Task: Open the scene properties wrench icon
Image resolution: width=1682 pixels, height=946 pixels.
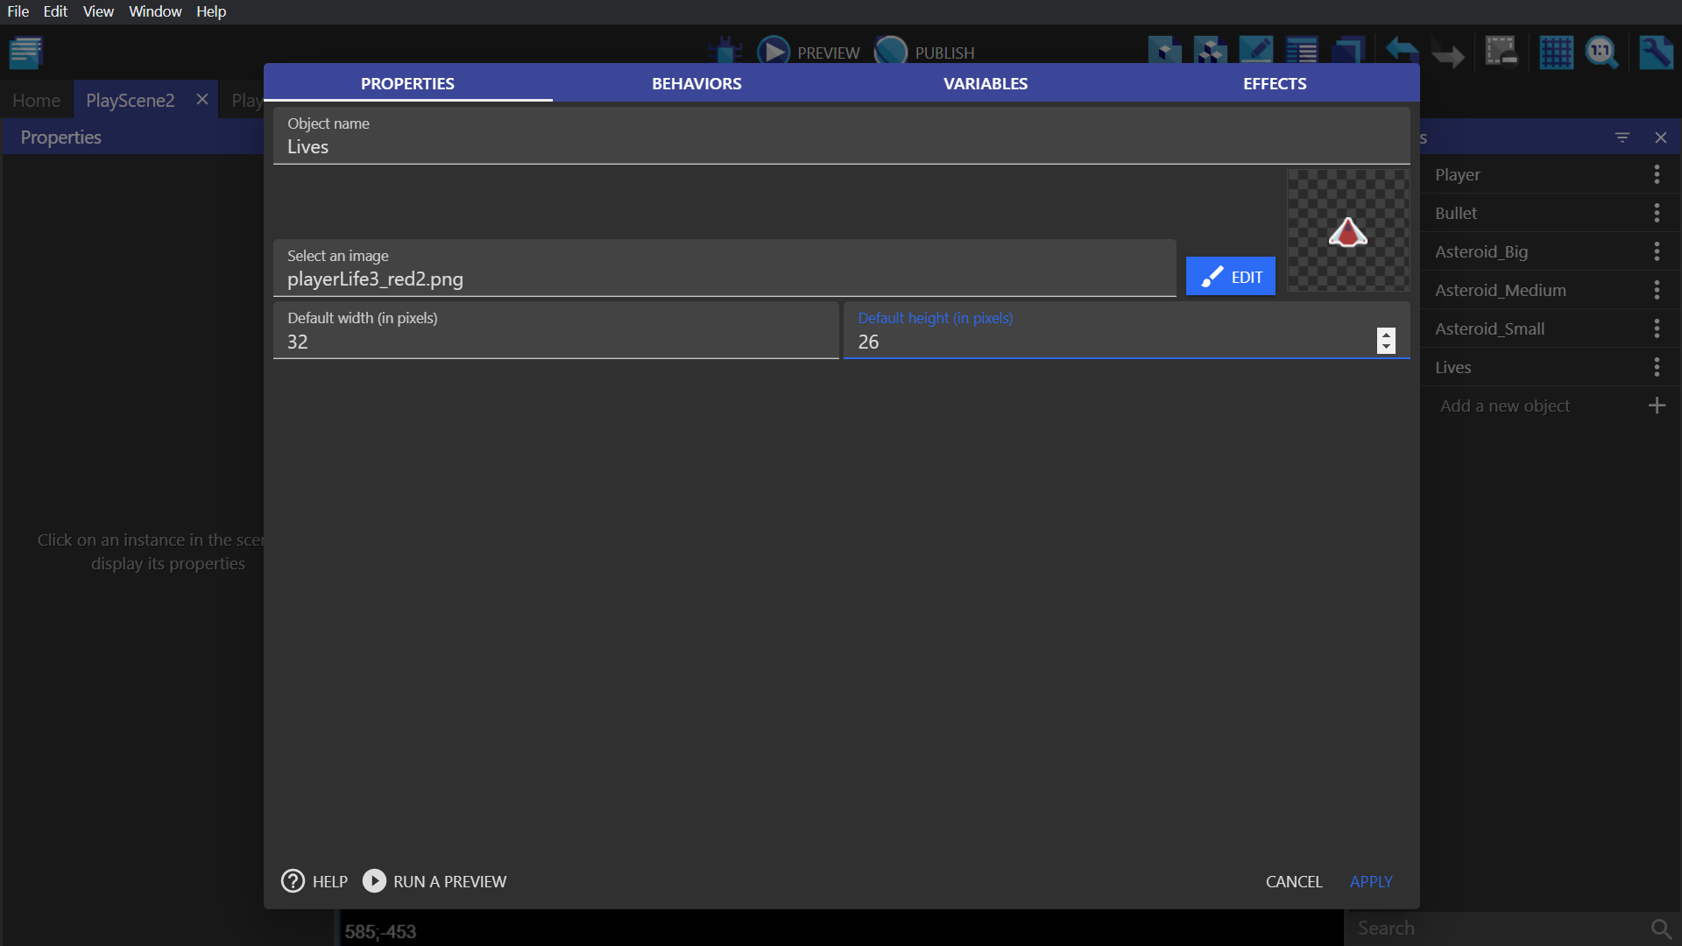Action: click(1656, 53)
